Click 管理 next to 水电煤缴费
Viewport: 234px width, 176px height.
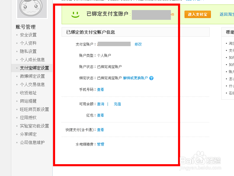101,144
